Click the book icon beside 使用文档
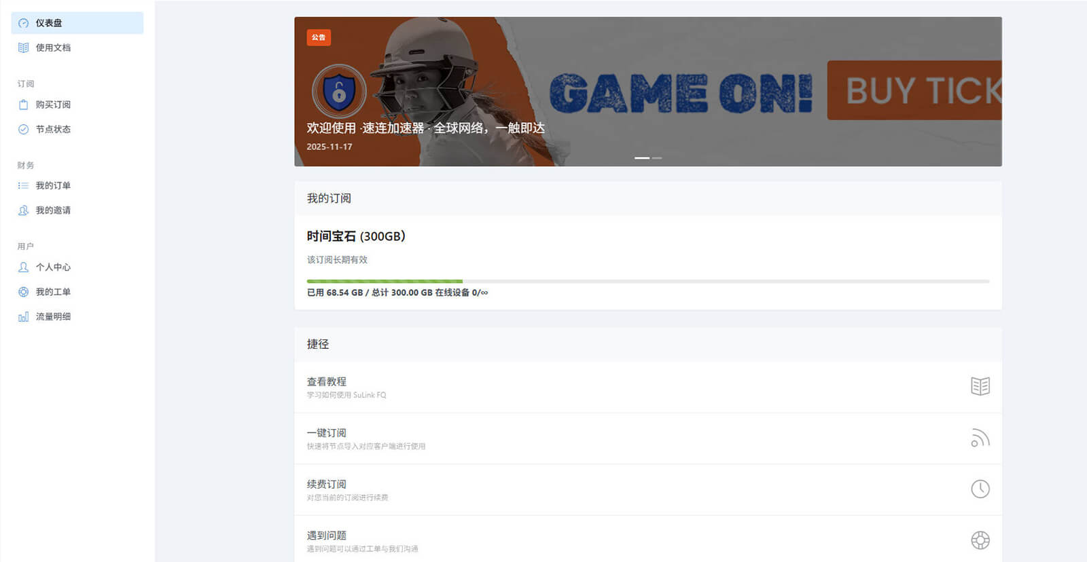 pyautogui.click(x=23, y=48)
